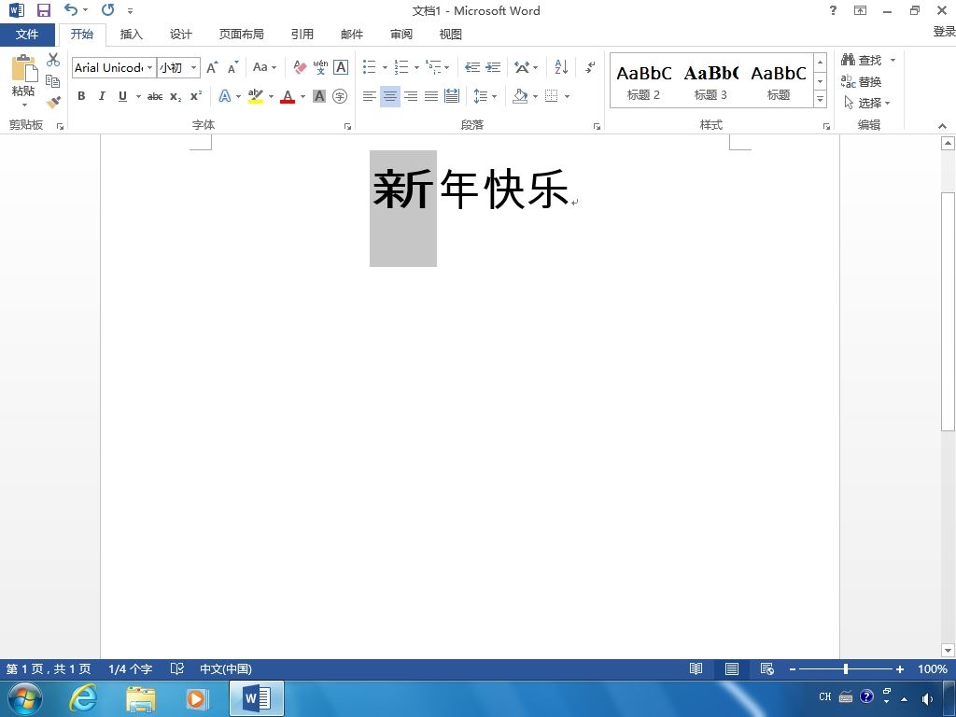Apply the 标题 2 style
This screenshot has width=956, height=717.
point(643,81)
